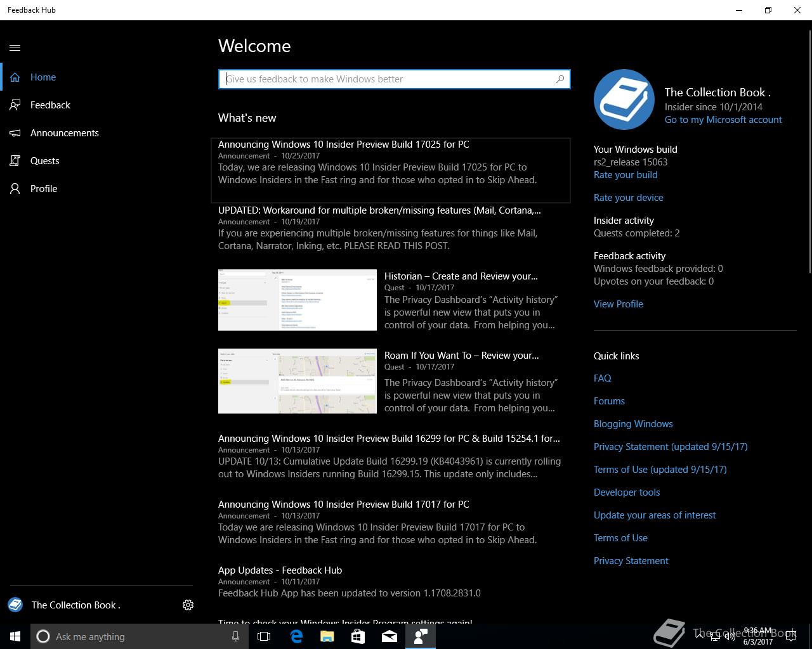Click the Home icon in sidebar

15,77
